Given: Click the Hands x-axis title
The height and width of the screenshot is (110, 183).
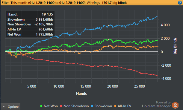Looking at the screenshot, I should pos(81,94).
